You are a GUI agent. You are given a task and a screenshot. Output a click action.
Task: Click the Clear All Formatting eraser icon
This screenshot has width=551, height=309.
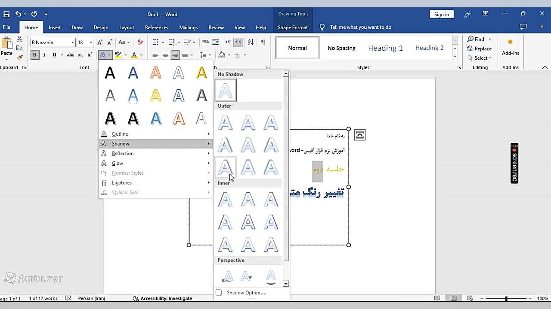tap(140, 42)
